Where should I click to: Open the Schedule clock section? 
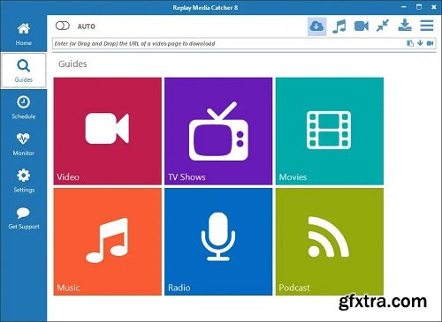tap(23, 108)
